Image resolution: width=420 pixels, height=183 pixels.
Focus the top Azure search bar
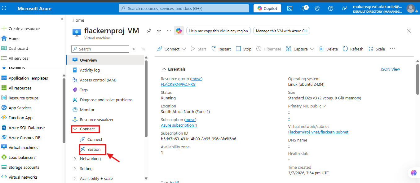pos(184,8)
